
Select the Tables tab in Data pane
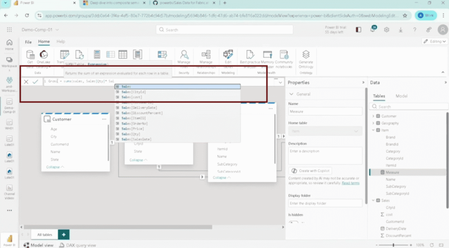click(x=379, y=96)
